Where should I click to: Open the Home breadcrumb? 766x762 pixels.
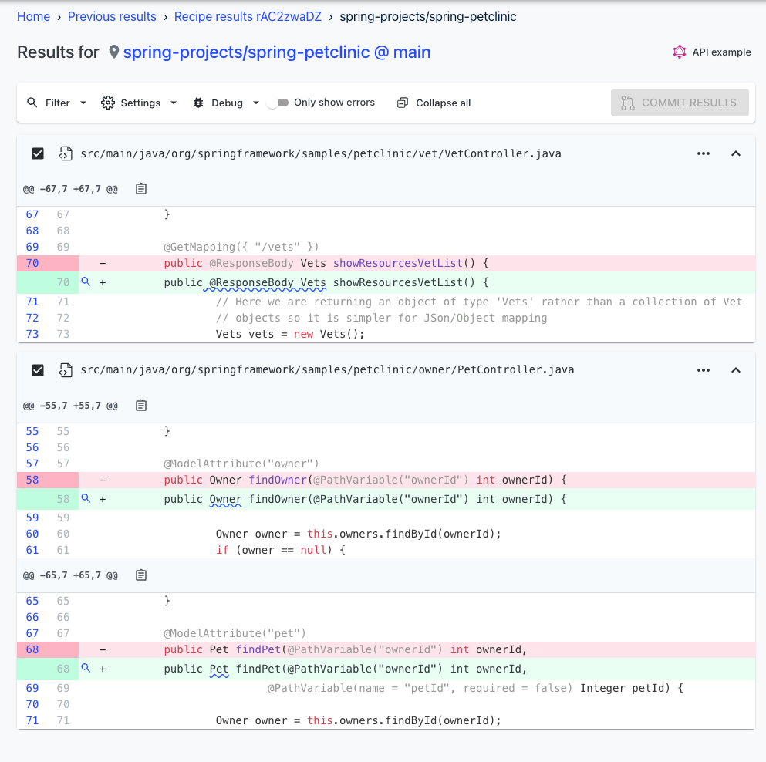tap(33, 16)
